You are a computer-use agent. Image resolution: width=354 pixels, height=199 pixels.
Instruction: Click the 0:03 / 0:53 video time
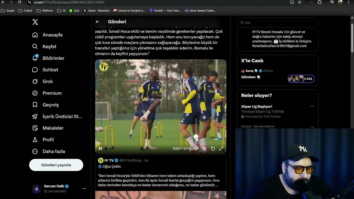point(182,148)
